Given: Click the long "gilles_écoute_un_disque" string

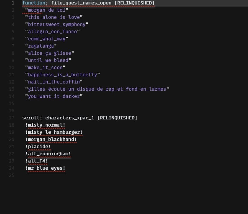Looking at the screenshot, I should coord(97,89).
